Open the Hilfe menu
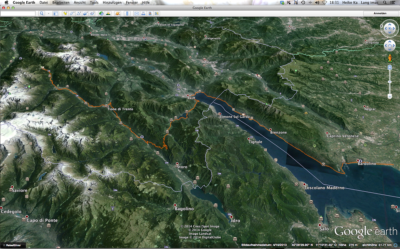The width and height of the screenshot is (400, 249). click(x=146, y=2)
